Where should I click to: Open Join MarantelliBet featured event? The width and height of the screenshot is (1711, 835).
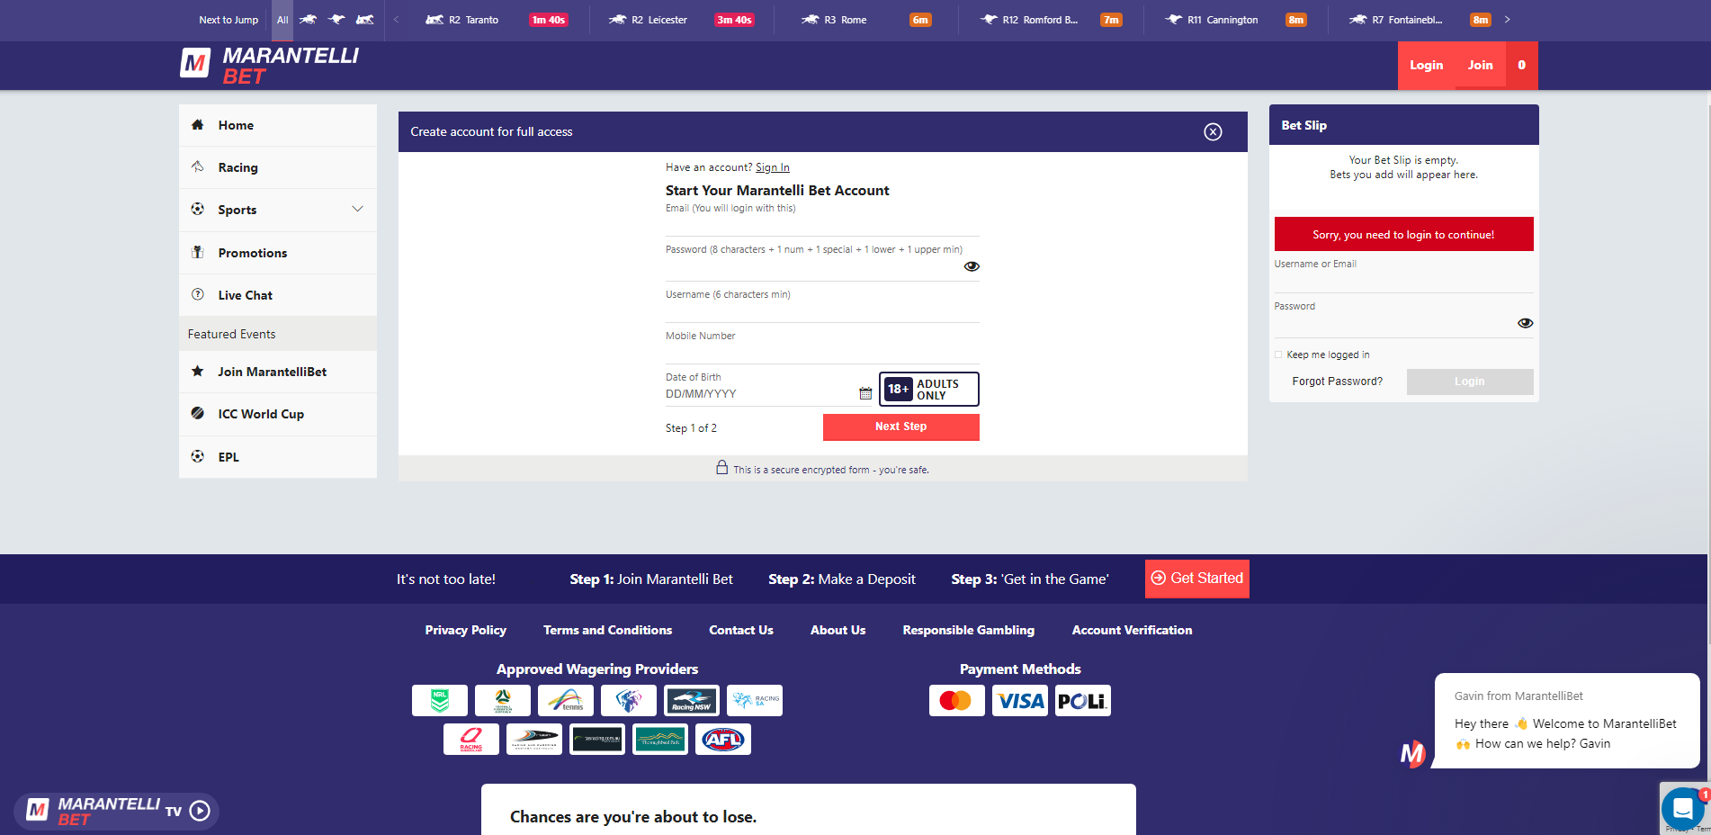point(278,372)
